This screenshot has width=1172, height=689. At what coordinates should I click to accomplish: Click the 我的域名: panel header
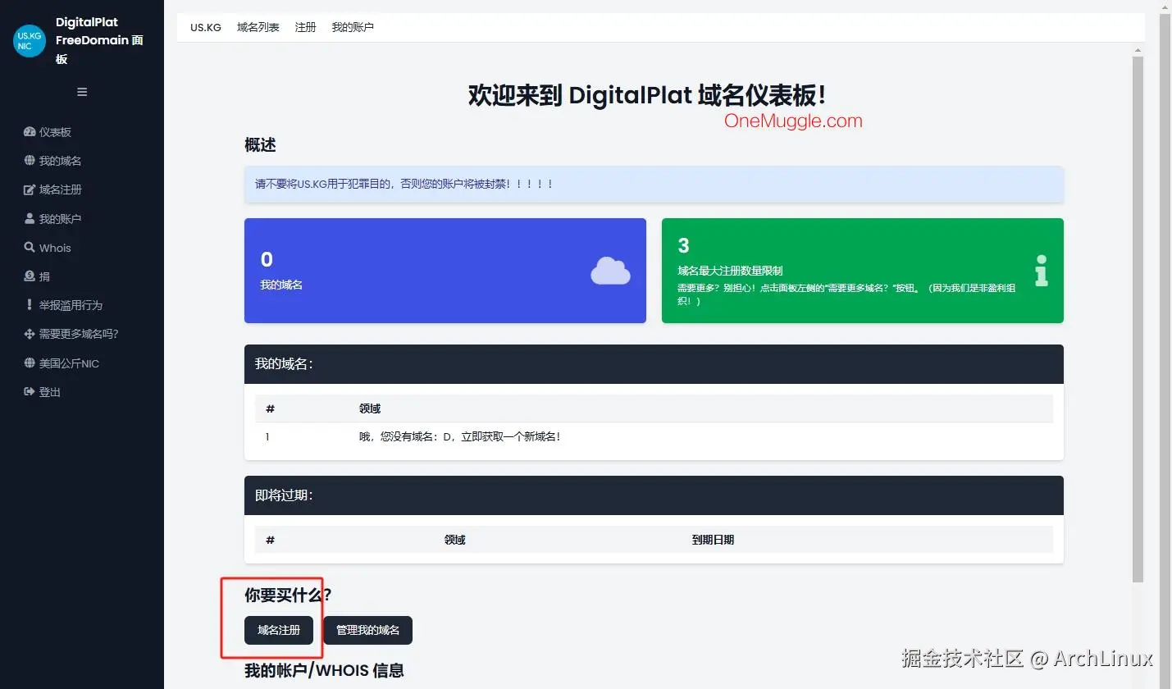coord(654,364)
